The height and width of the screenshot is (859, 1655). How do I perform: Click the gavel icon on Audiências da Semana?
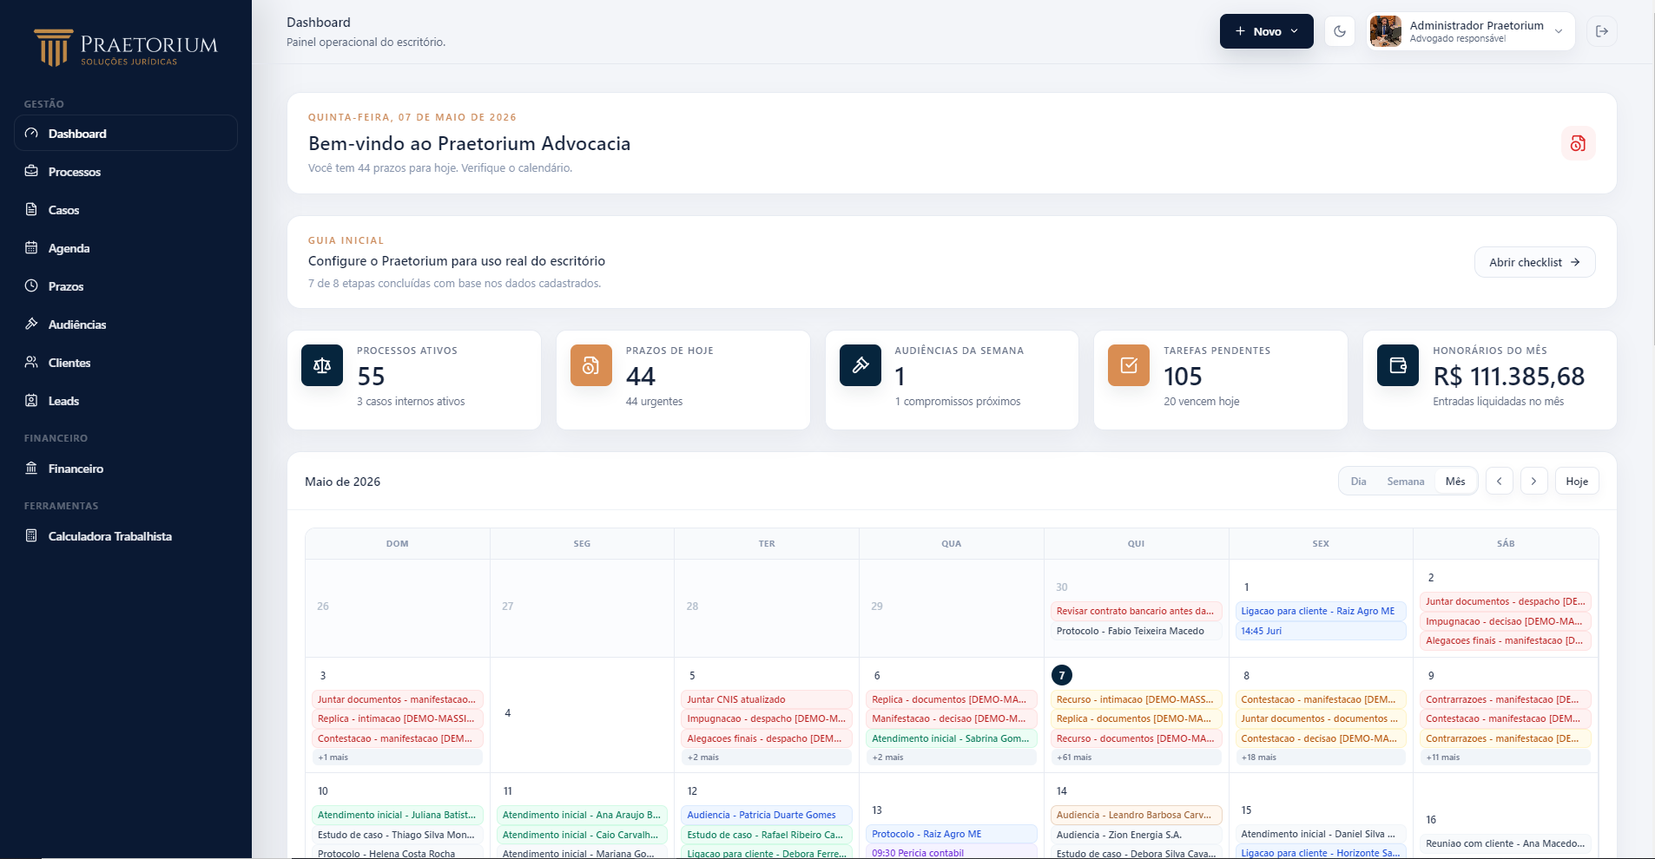[x=860, y=365]
